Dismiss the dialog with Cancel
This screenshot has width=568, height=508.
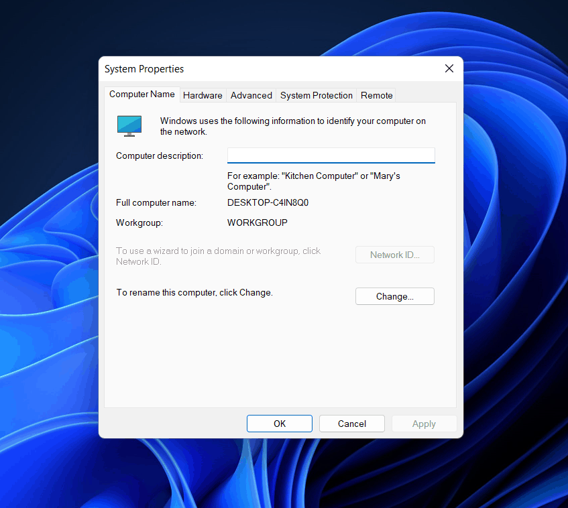tap(351, 423)
